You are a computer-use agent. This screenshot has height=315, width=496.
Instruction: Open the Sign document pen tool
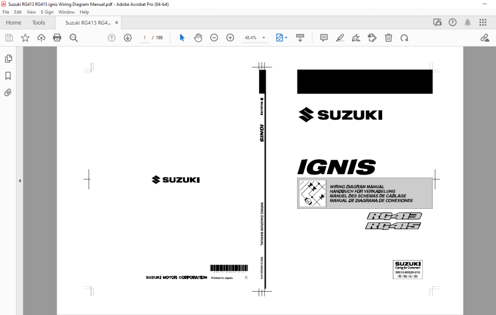point(356,38)
